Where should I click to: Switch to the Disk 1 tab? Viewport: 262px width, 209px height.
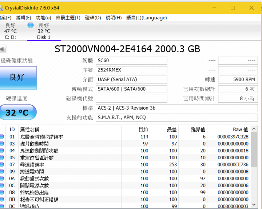[x=44, y=31]
